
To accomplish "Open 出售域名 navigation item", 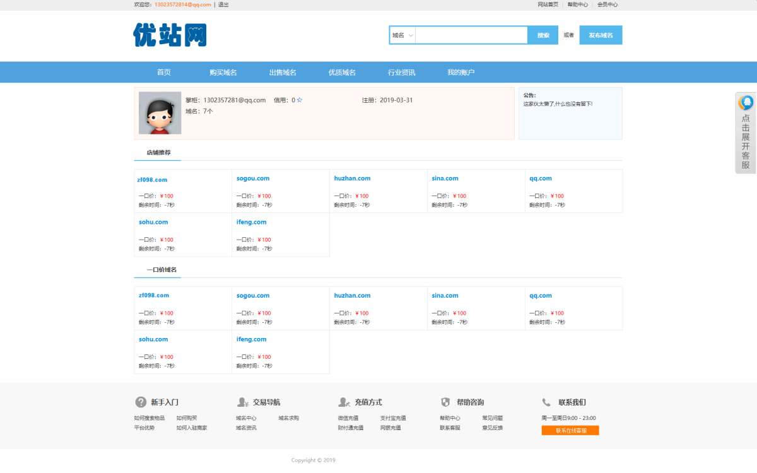I will tap(283, 73).
